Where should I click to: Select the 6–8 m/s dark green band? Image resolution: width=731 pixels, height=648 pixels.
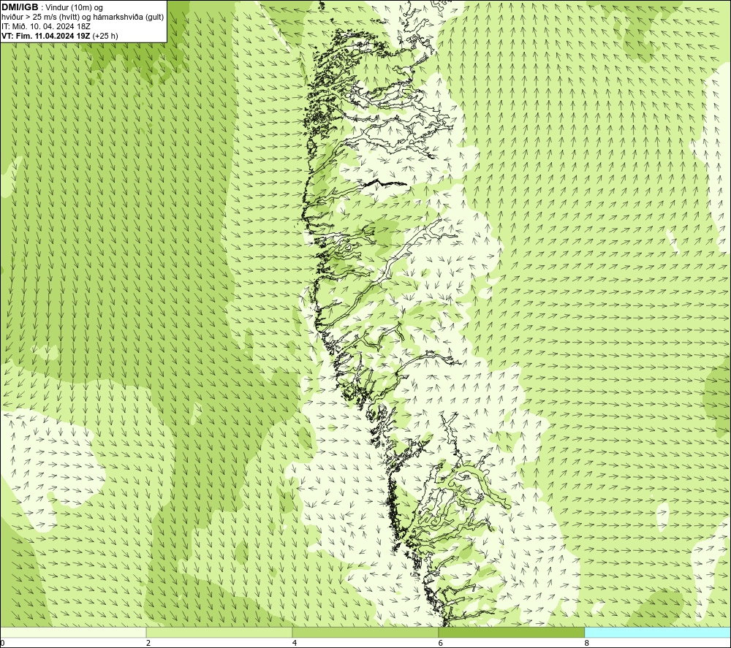coord(512,632)
